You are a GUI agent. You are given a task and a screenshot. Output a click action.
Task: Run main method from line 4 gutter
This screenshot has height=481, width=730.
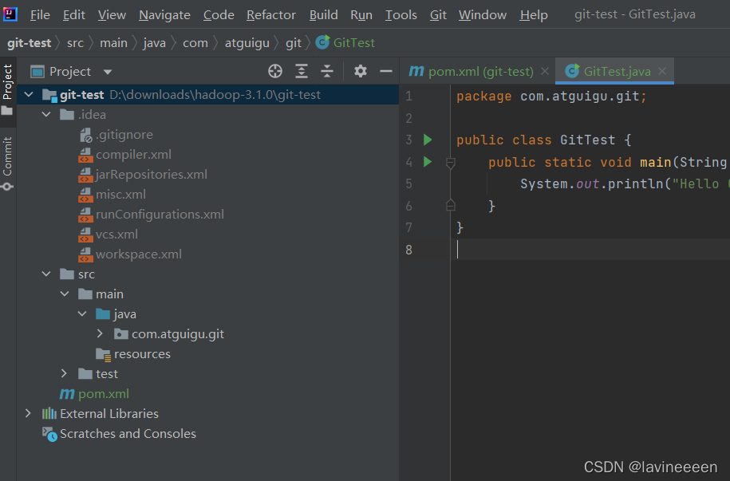[x=428, y=162]
